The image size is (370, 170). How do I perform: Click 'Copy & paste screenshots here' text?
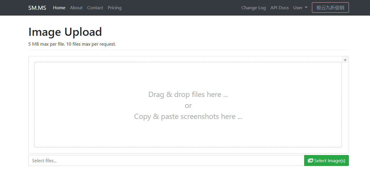tap(188, 116)
